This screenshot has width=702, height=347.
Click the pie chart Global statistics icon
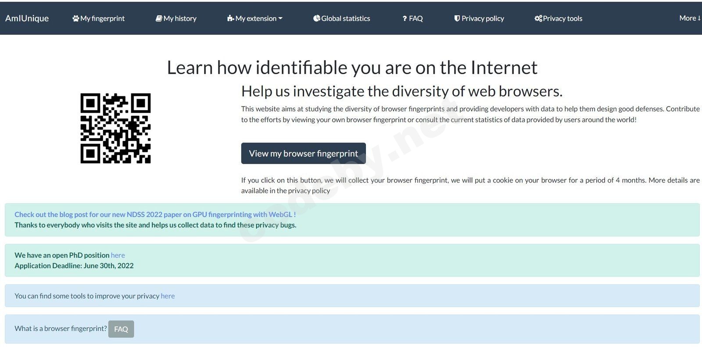pos(316,18)
